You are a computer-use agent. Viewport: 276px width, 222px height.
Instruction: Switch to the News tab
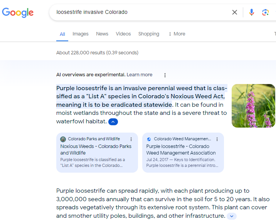(x=102, y=34)
